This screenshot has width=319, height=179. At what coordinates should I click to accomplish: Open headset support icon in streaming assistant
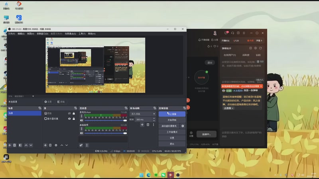click(232, 33)
